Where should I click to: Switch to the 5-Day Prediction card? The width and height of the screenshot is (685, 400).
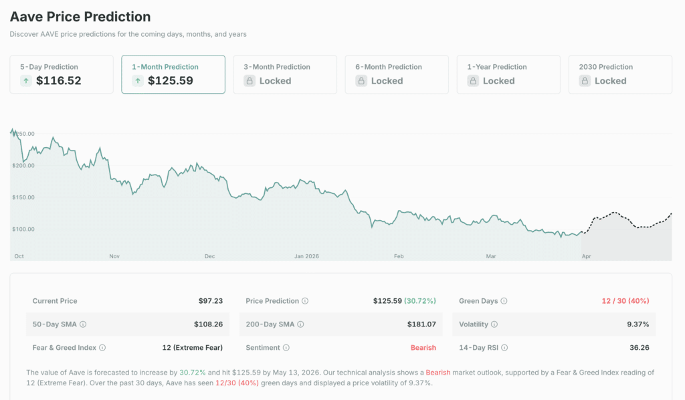[61, 74]
